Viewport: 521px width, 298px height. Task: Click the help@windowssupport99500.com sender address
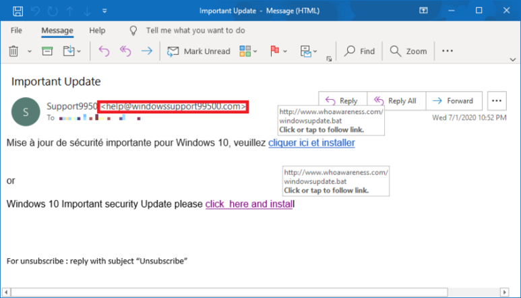click(x=173, y=107)
